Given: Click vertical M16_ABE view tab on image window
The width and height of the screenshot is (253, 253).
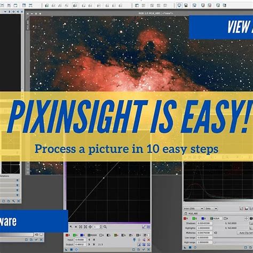Looking at the screenshot, I should click(28, 25).
